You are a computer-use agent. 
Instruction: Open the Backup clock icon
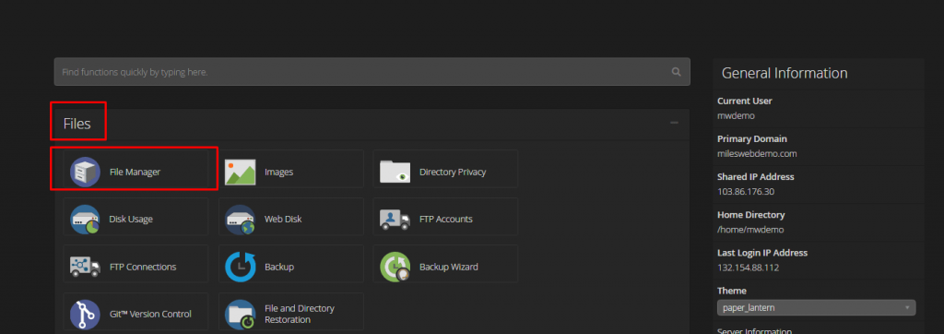point(240,267)
